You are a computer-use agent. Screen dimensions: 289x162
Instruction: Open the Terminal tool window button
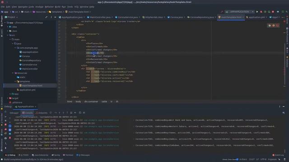[68, 155]
